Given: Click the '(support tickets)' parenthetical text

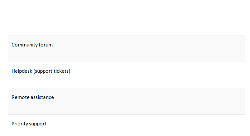Looking at the screenshot, I should pos(52,71).
